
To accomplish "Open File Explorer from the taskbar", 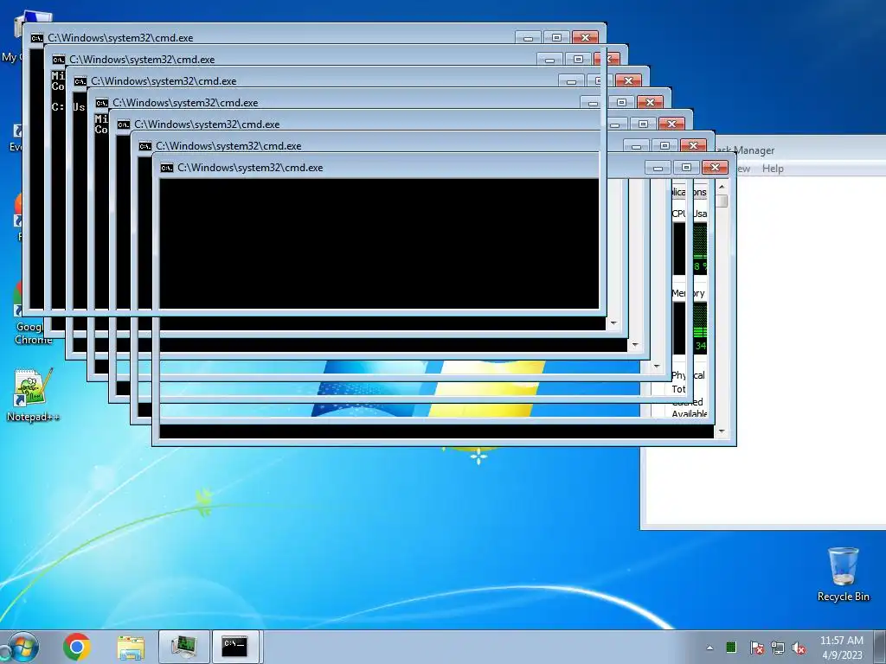I will tap(131, 647).
